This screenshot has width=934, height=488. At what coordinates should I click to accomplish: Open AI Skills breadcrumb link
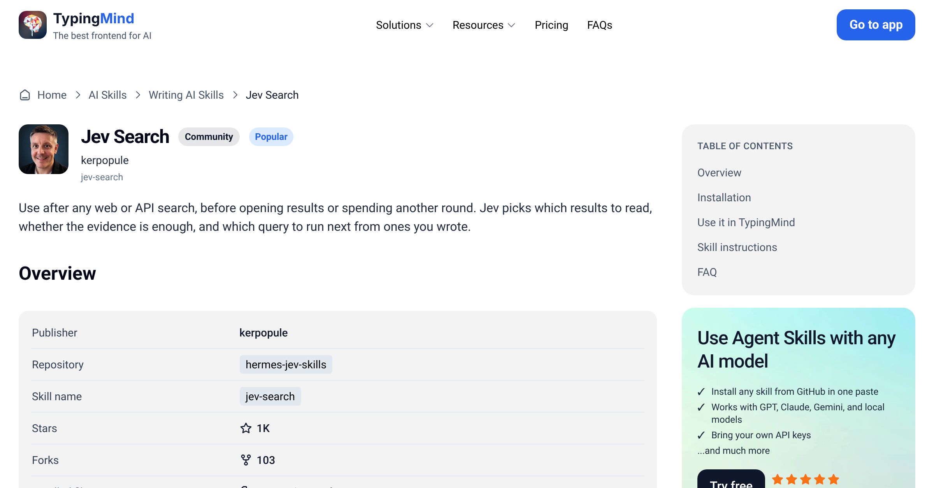[x=107, y=95]
